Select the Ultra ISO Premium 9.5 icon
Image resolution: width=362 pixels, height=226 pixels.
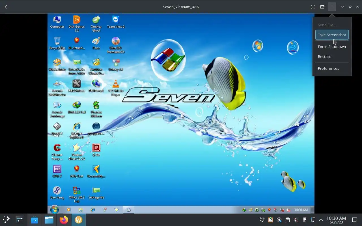pos(116,45)
